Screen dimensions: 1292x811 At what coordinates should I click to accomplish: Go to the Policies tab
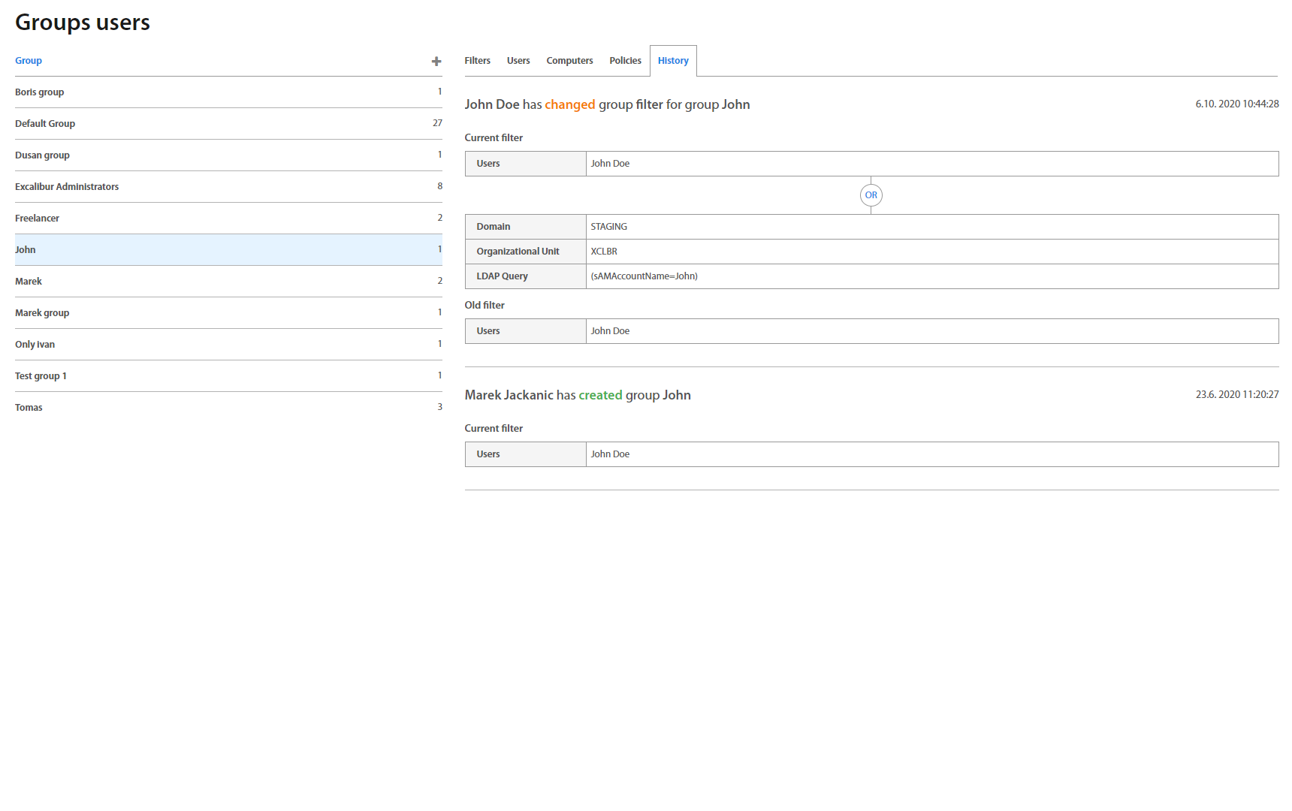coord(625,61)
